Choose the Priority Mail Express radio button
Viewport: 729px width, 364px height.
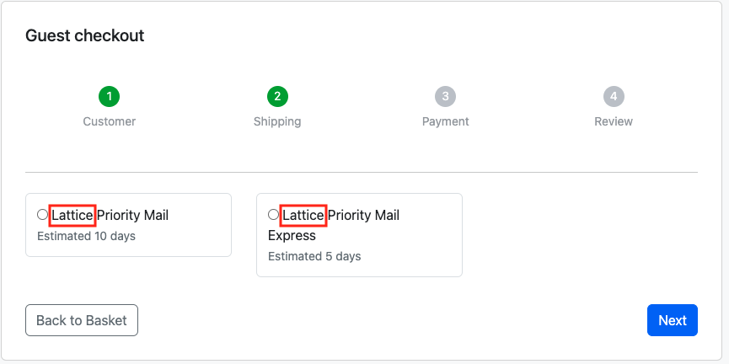[x=273, y=214]
